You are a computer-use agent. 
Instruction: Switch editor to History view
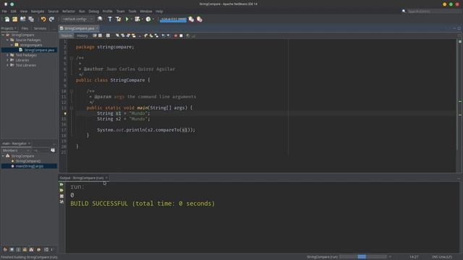click(x=82, y=35)
